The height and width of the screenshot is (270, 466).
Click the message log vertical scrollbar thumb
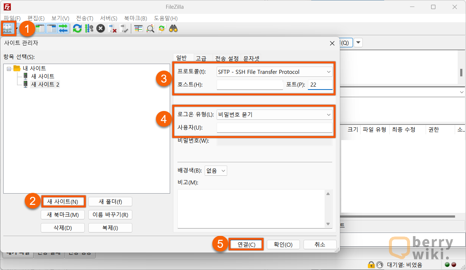461,72
